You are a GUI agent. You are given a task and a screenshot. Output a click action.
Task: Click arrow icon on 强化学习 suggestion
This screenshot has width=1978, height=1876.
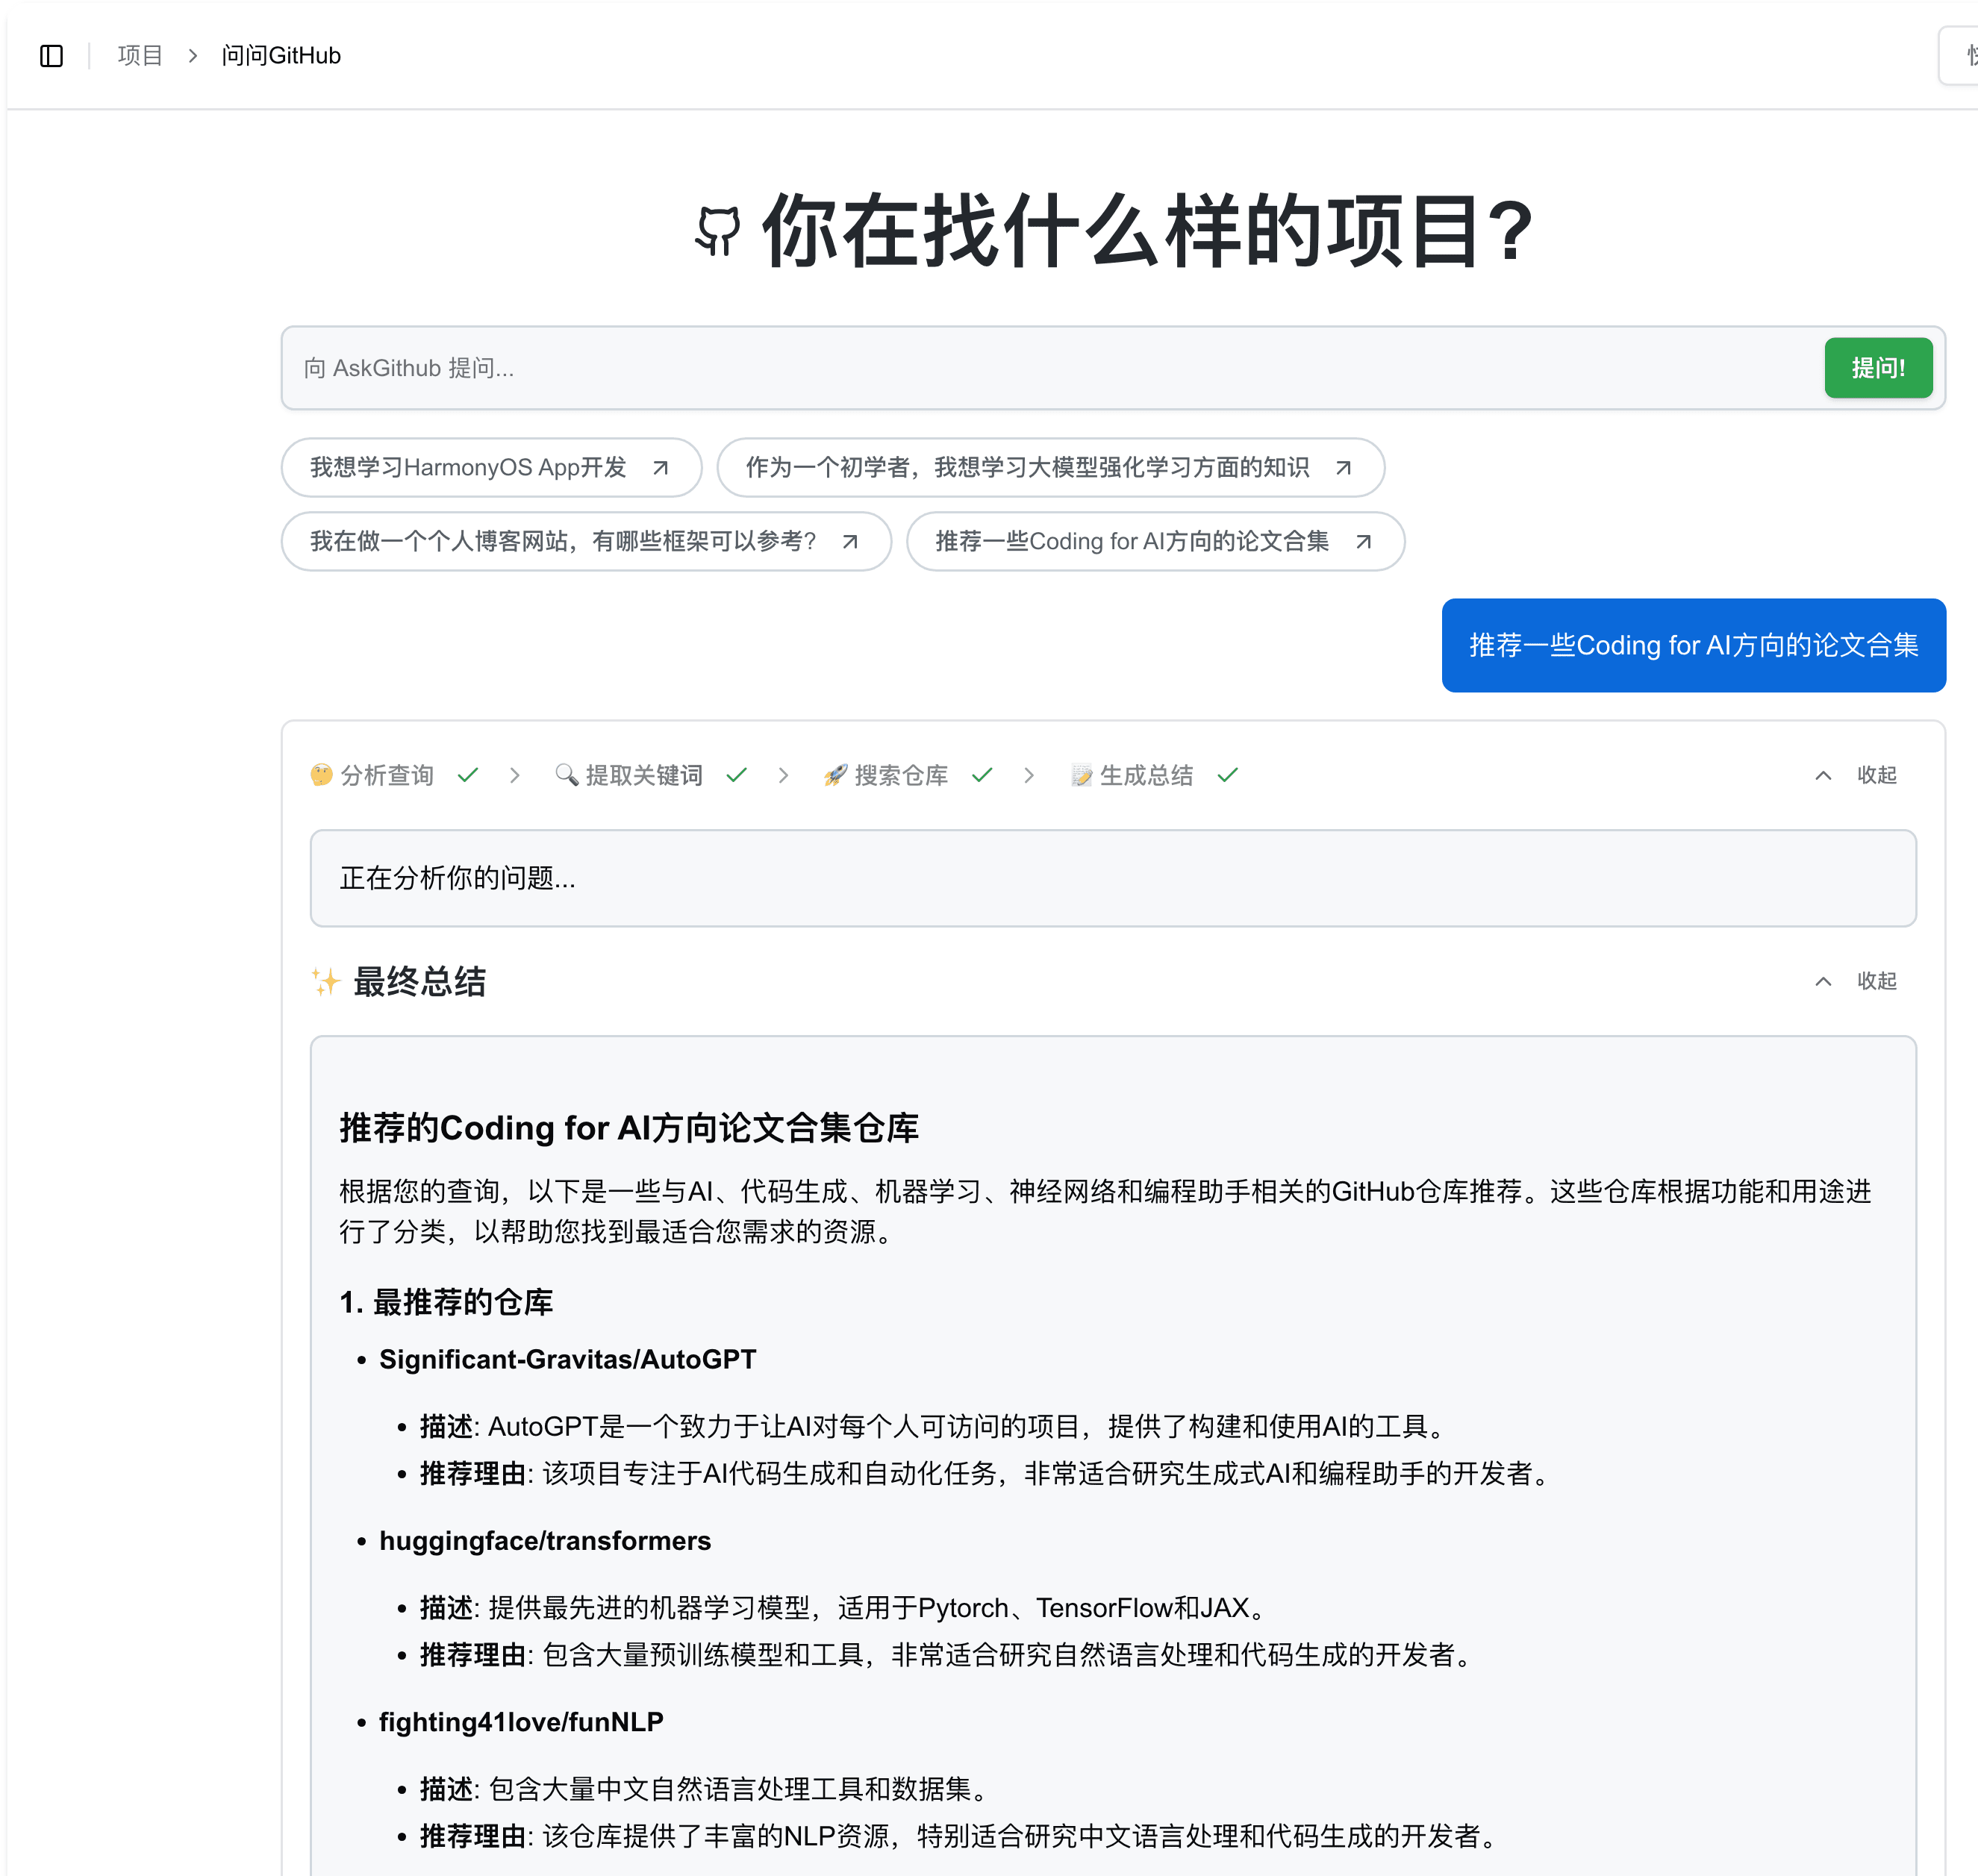1343,468
